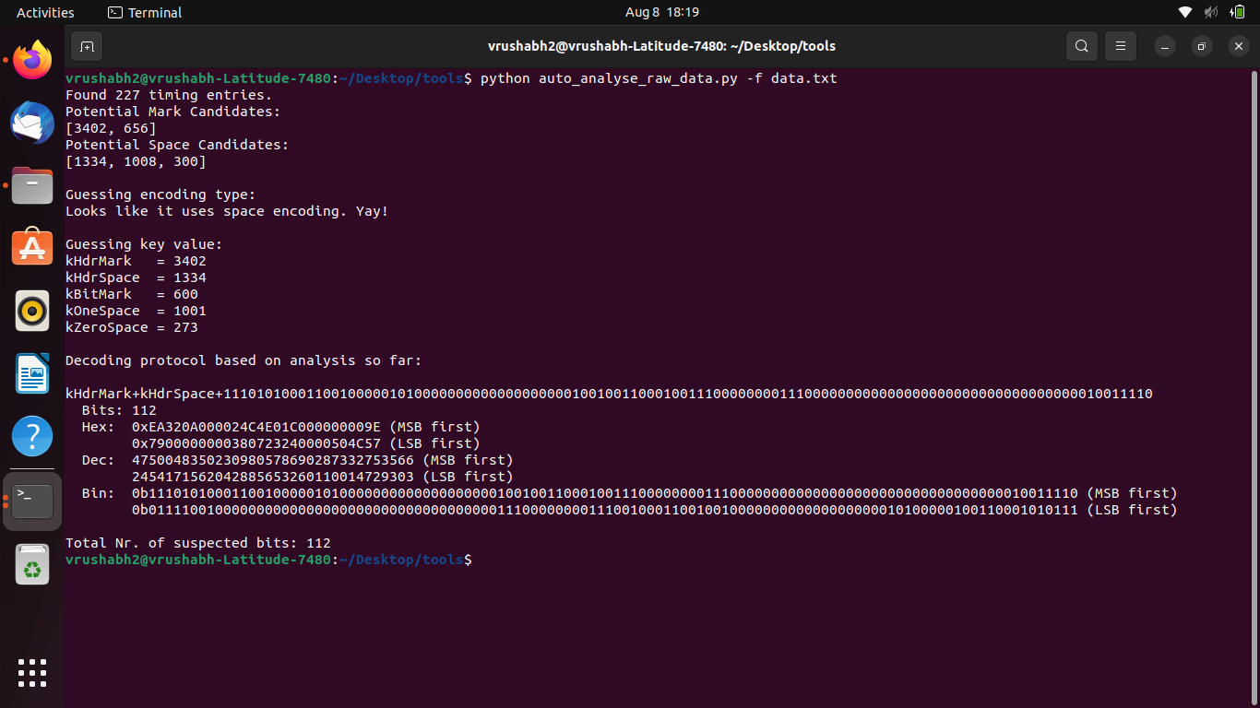The width and height of the screenshot is (1260, 708).
Task: Open the Terminal app menu in top bar
Action: [144, 12]
